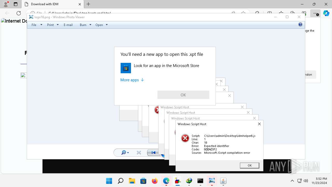Open Edge Settings and more menu
332x187 pixels.
click(x=315, y=13)
